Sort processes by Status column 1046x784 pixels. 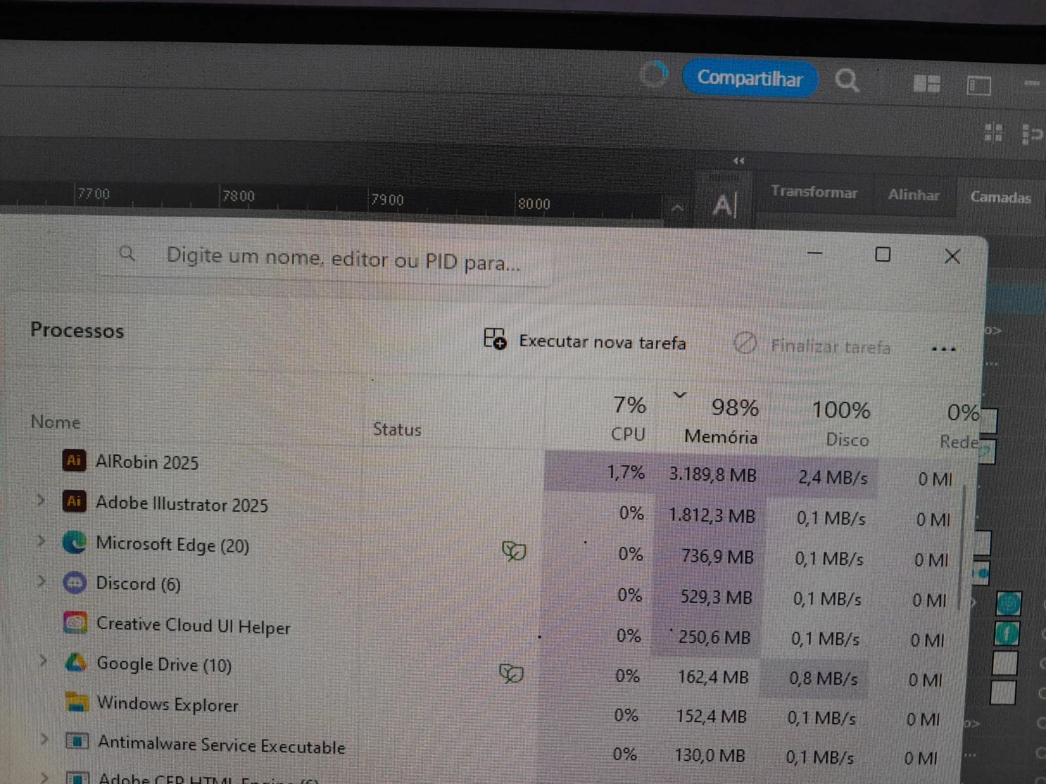(x=397, y=429)
